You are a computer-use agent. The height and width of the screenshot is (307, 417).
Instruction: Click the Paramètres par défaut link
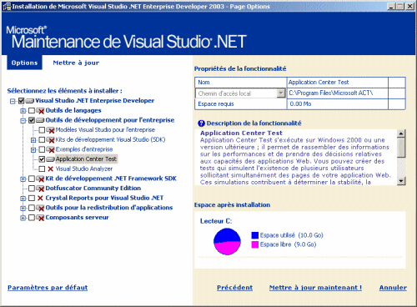pyautogui.click(x=48, y=288)
